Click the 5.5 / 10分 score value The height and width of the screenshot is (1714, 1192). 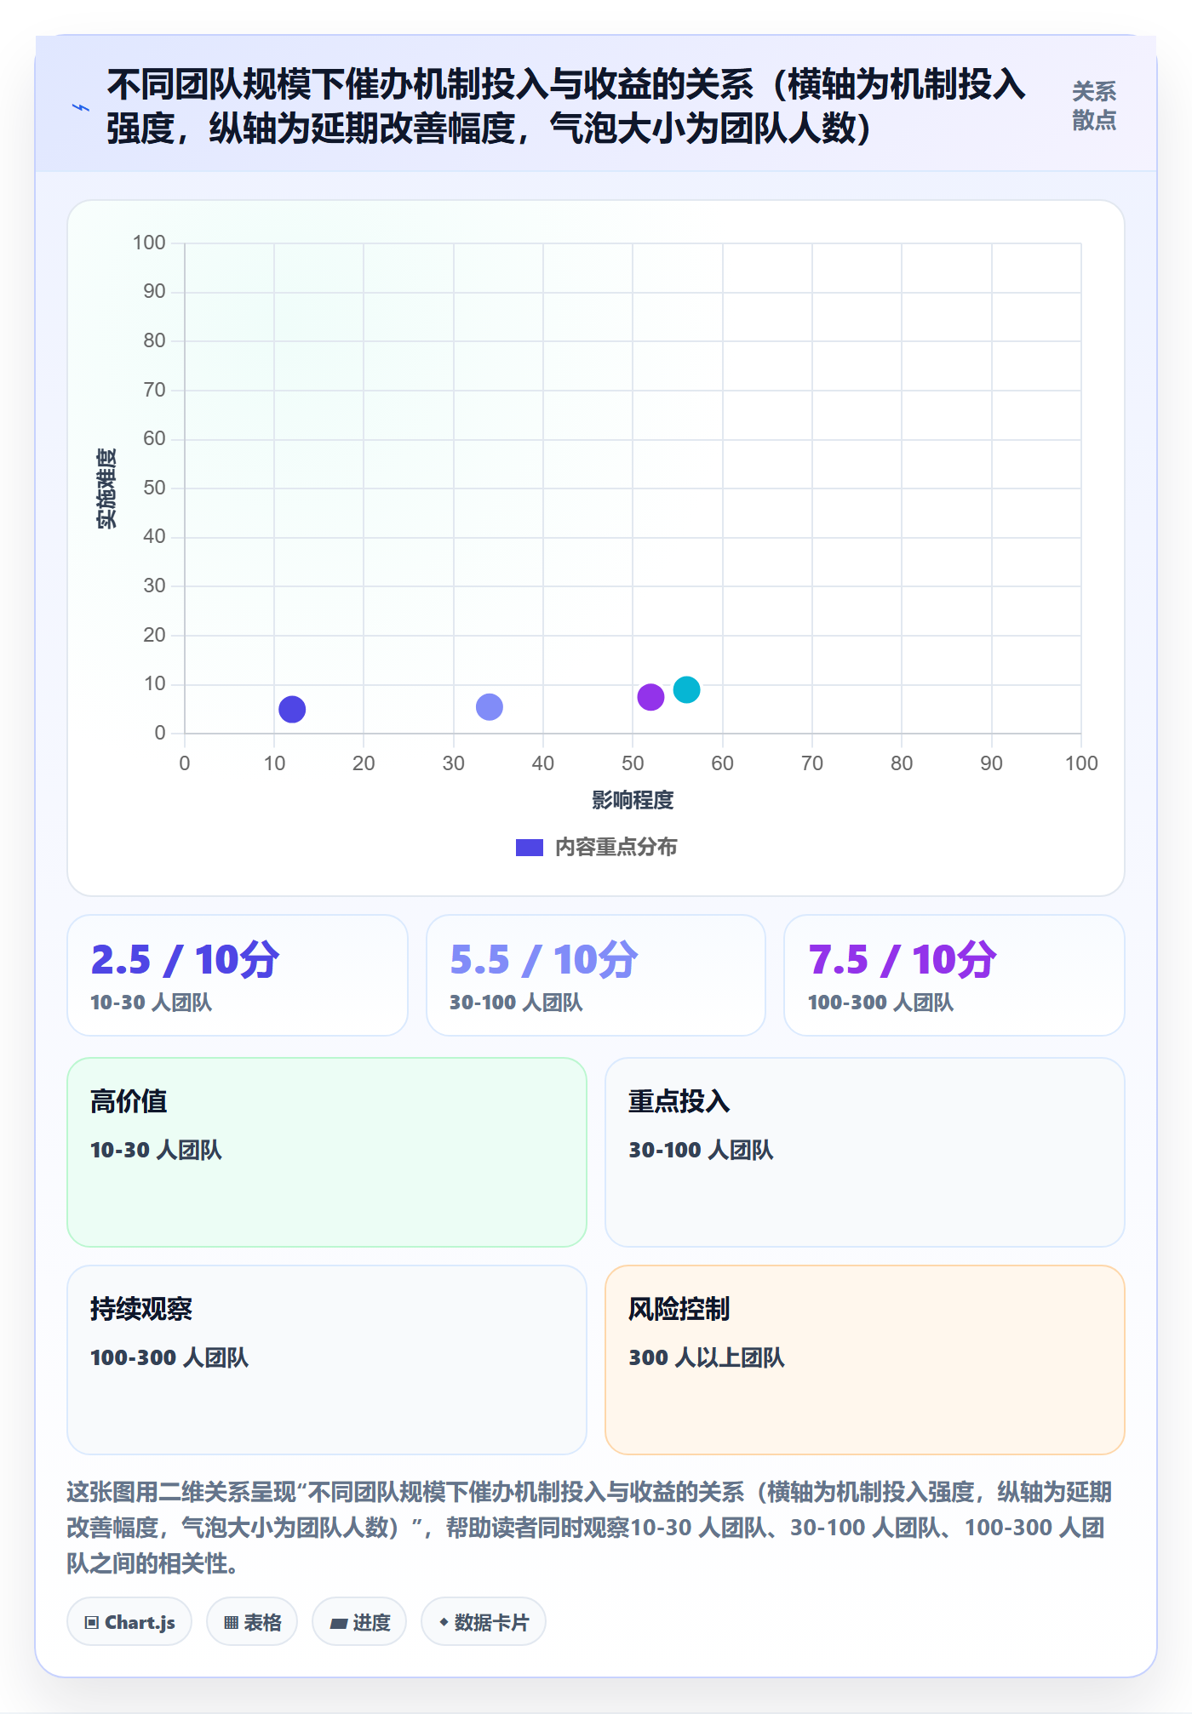[x=543, y=960]
